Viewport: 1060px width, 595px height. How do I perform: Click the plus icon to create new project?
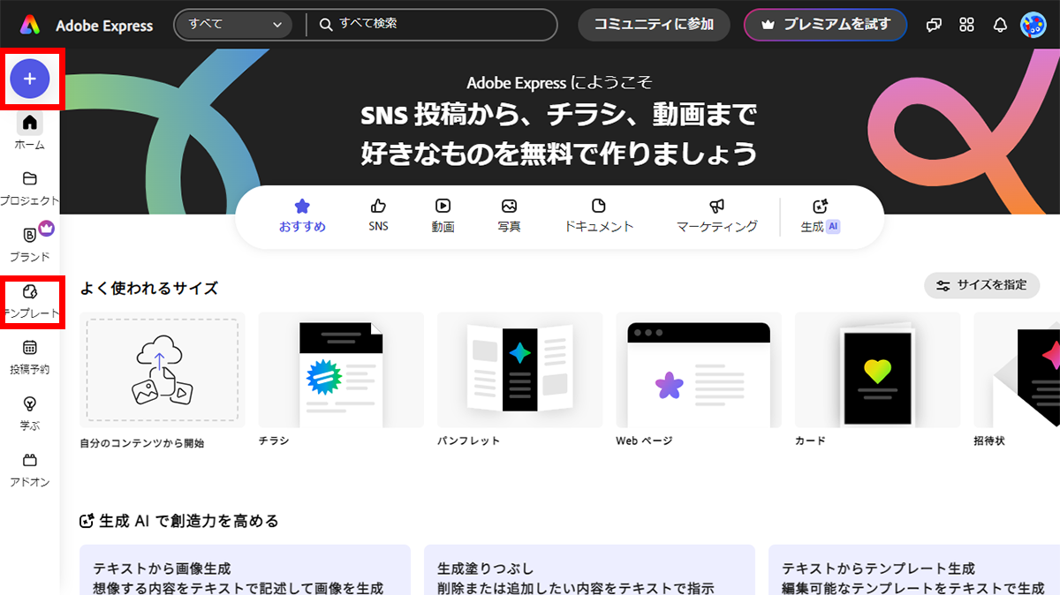pos(31,79)
